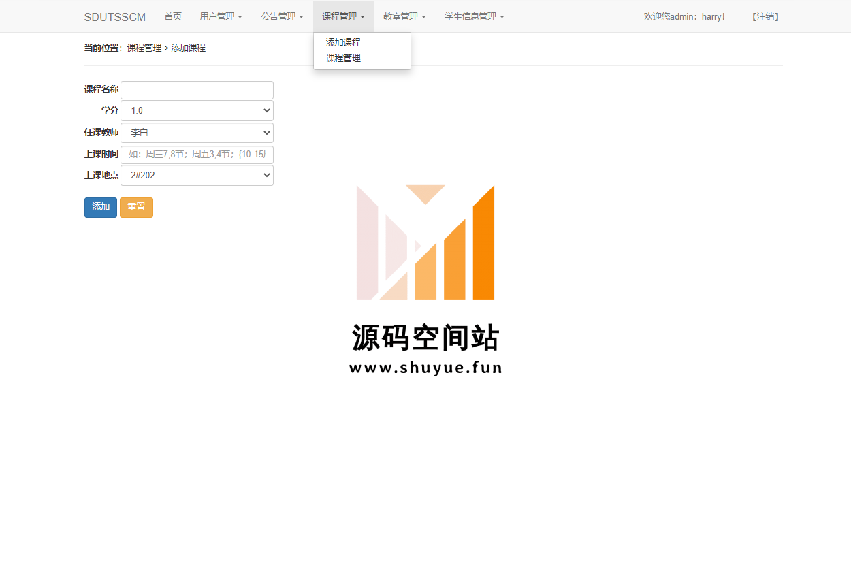Click the 当前位置： breadcrumb label

pyautogui.click(x=105, y=48)
